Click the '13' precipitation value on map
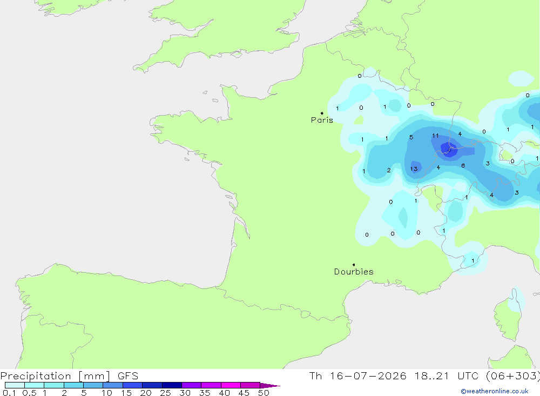Screen dimensions: 540x396 (414, 169)
